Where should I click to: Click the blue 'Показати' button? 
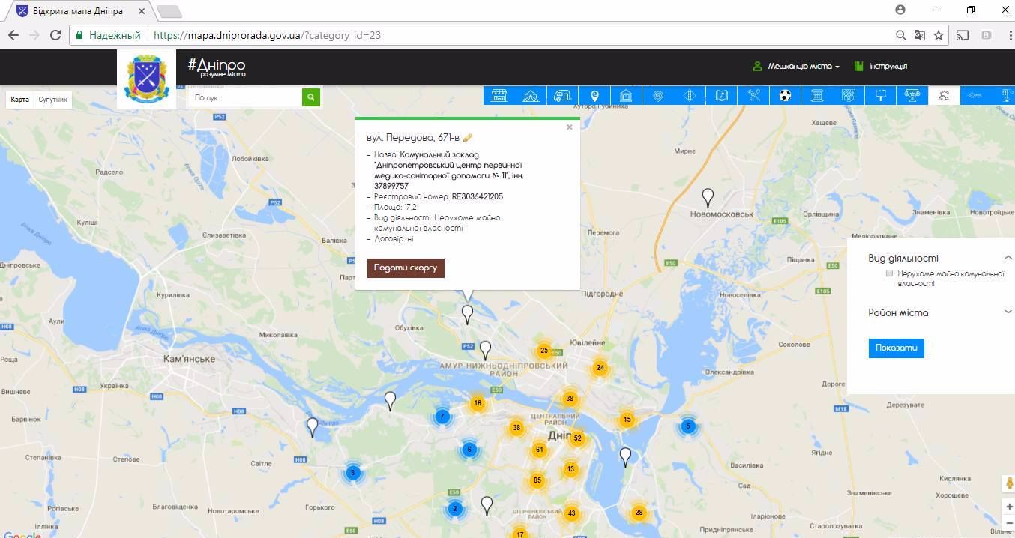(896, 348)
